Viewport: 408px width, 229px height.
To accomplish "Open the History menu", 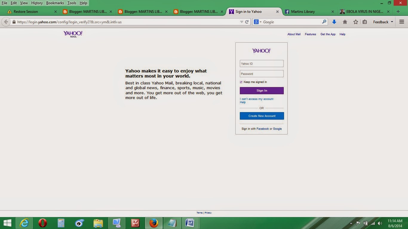I will point(37,3).
